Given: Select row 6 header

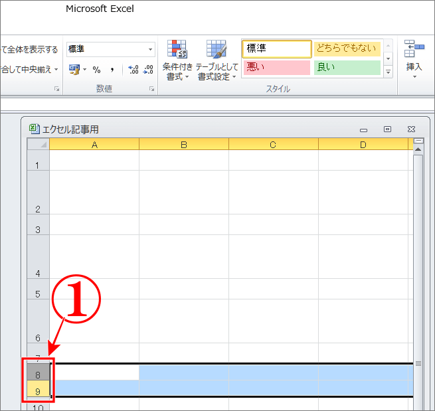Looking at the screenshot, I should [39, 321].
